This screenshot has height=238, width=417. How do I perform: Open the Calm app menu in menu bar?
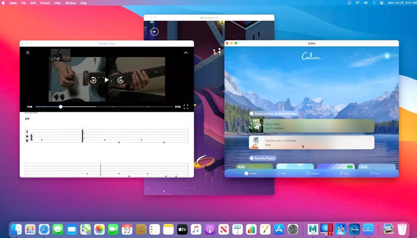pos(13,3)
